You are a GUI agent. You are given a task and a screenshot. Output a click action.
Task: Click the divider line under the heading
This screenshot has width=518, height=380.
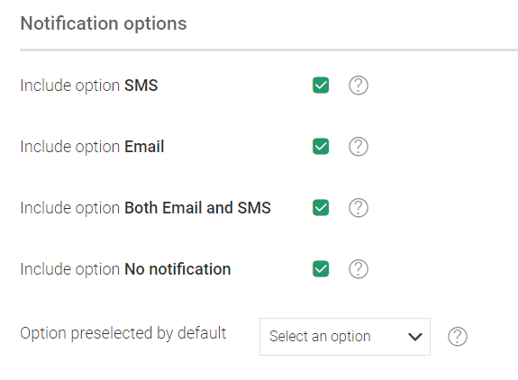269,50
